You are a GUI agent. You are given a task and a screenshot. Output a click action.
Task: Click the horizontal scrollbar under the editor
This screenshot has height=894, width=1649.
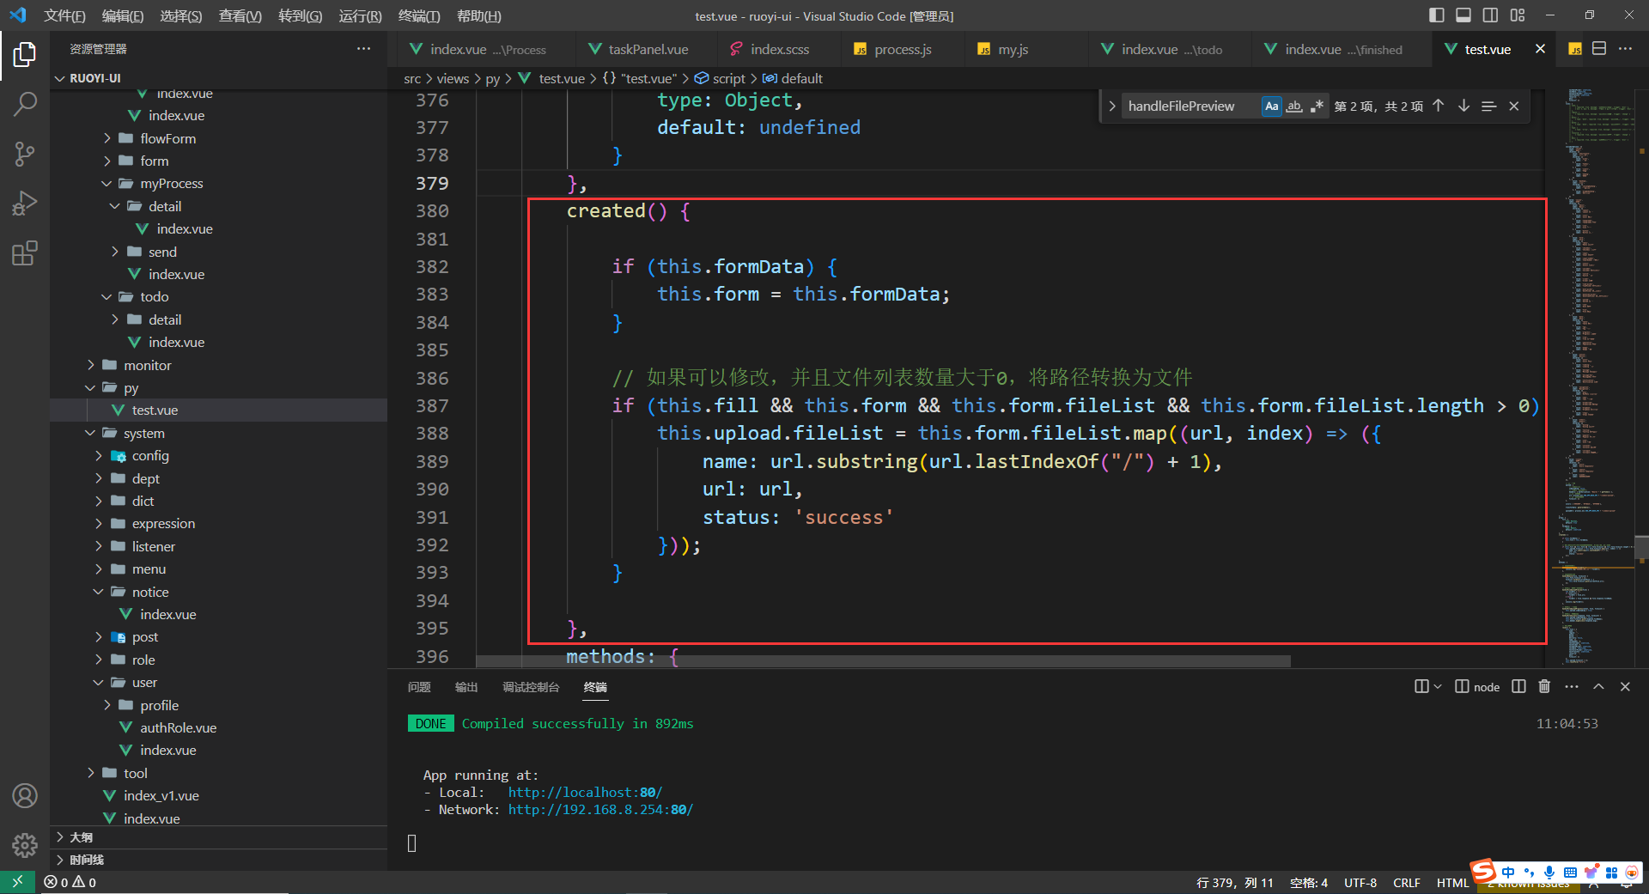coord(883,661)
